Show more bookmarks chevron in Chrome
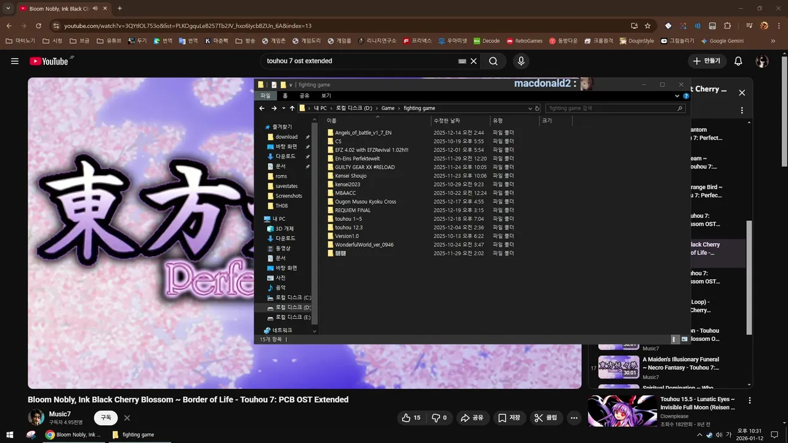The height and width of the screenshot is (443, 788). point(773,41)
